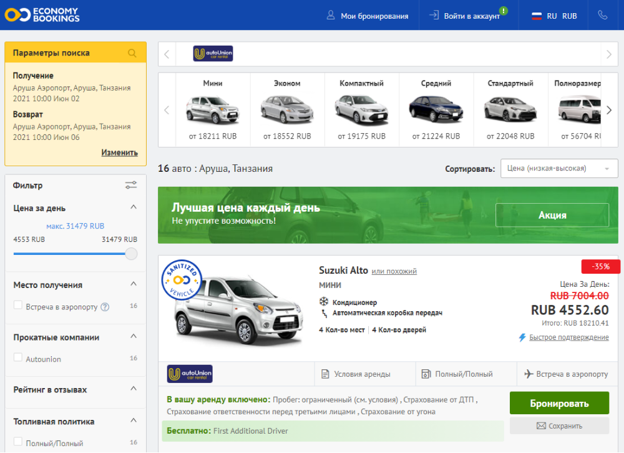The height and width of the screenshot is (453, 624).
Task: Click the envelope icon on Сохранить
Action: 541,426
